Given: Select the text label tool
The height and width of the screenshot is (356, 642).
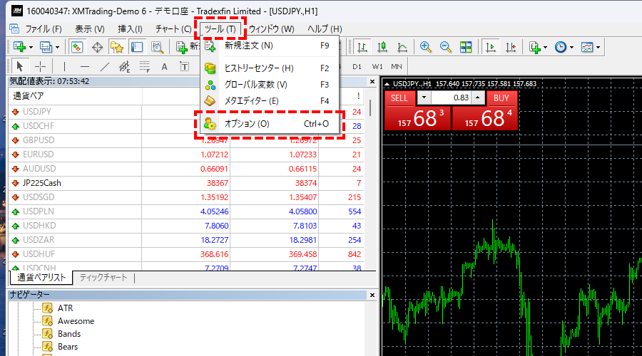Looking at the screenshot, I should (x=164, y=67).
